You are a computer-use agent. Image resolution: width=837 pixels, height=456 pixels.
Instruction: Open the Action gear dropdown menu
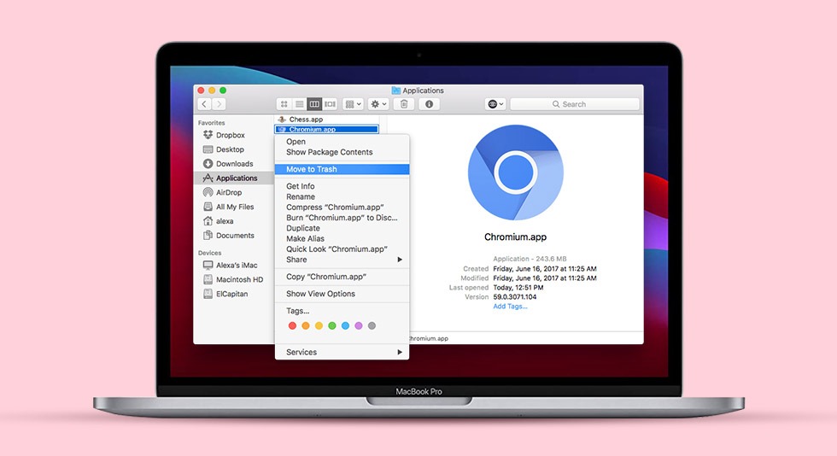[x=378, y=104]
